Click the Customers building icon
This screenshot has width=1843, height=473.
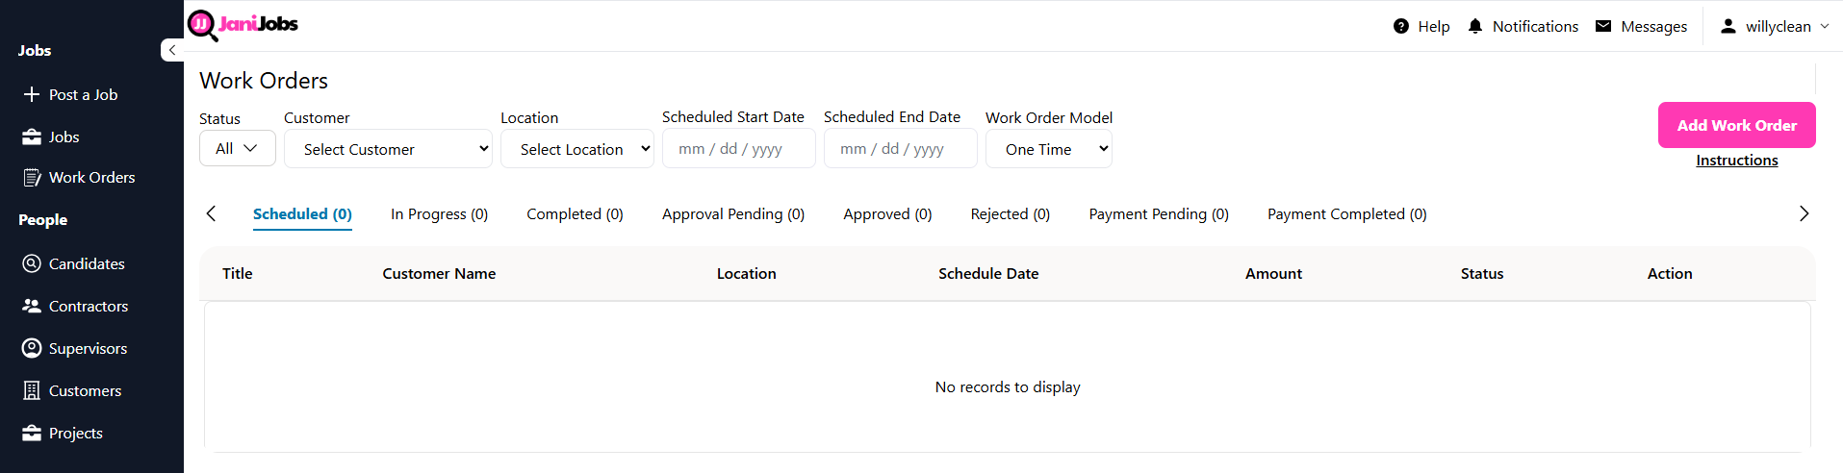coord(32,390)
